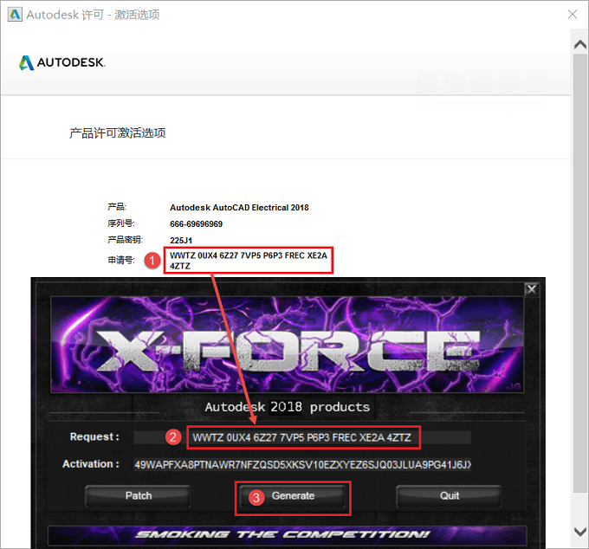Screen dimensions: 589x549
Task: Click the red step 1 marker
Action: point(152,261)
